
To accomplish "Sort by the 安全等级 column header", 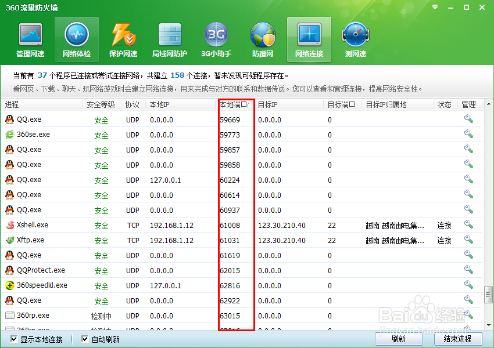I will coord(101,104).
